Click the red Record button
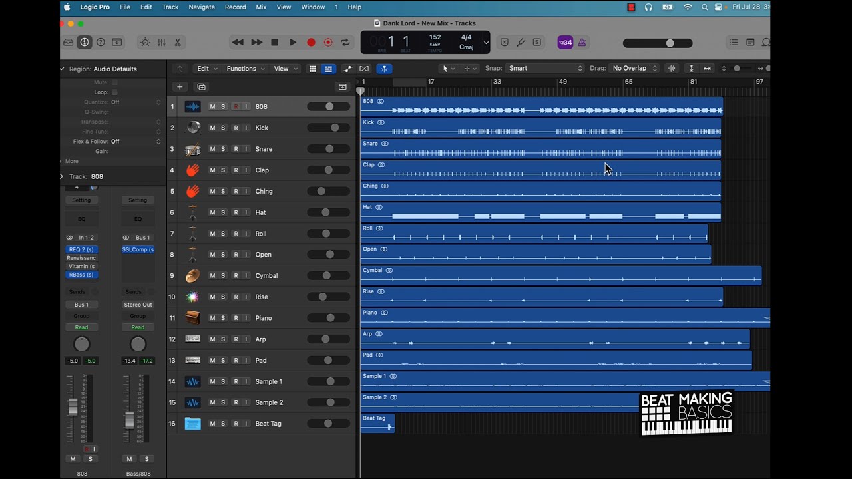 [311, 42]
